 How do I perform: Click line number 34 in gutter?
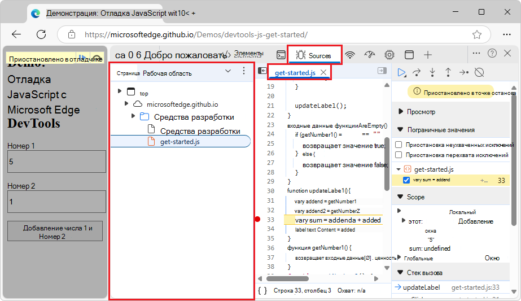(x=270, y=229)
